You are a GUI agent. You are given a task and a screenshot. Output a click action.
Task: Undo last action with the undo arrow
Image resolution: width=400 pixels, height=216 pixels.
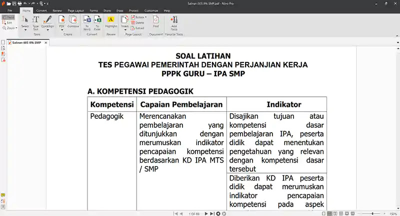[25, 3]
